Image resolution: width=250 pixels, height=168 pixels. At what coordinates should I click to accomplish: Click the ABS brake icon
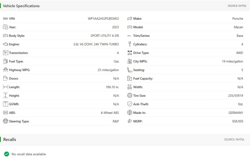click(x=6, y=113)
